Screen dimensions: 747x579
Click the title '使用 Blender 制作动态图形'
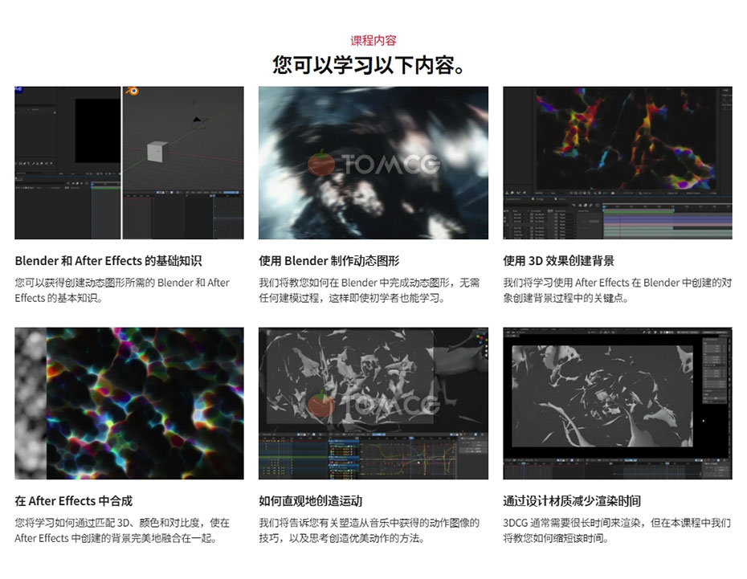point(329,261)
